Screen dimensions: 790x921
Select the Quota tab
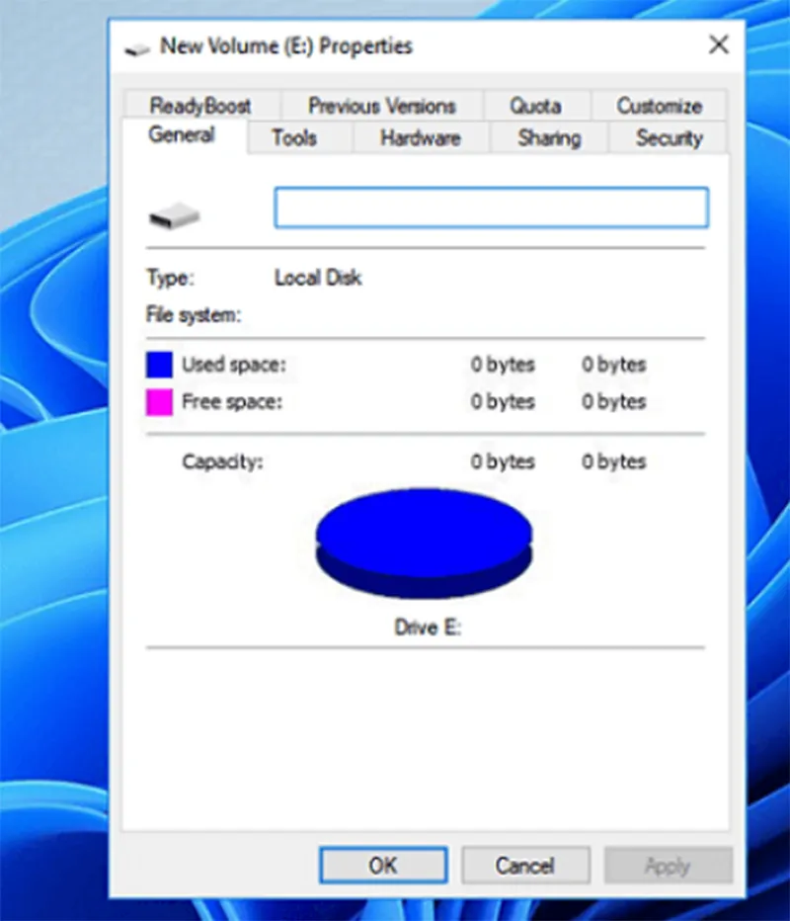[x=535, y=106]
